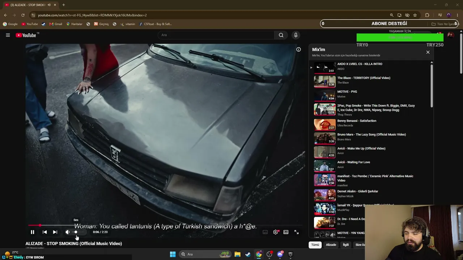Click the taskbar Ara search box
The image size is (463, 260).
click(x=205, y=254)
